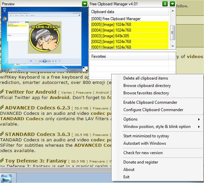Open Configure Clipboard Commander
This screenshot has height=183, width=204.
click(153, 110)
